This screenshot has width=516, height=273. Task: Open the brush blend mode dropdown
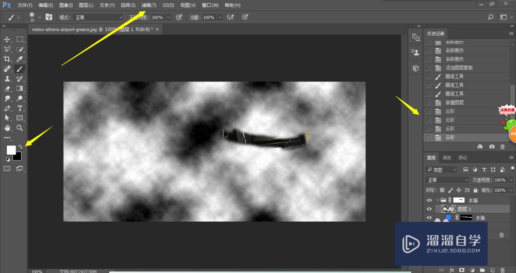coord(98,17)
